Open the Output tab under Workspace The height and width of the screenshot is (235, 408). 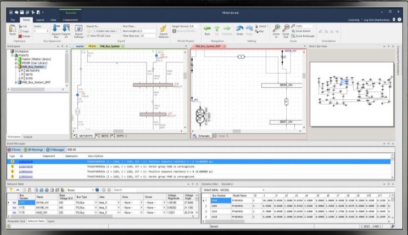coord(27,137)
